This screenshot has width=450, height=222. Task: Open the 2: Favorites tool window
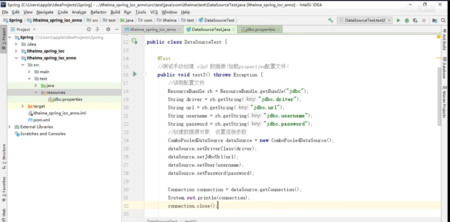(x=4, y=189)
